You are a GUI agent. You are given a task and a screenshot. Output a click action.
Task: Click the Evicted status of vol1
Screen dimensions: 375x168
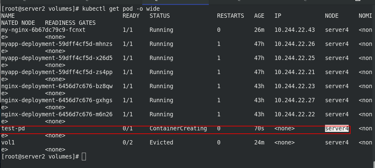[161, 143]
